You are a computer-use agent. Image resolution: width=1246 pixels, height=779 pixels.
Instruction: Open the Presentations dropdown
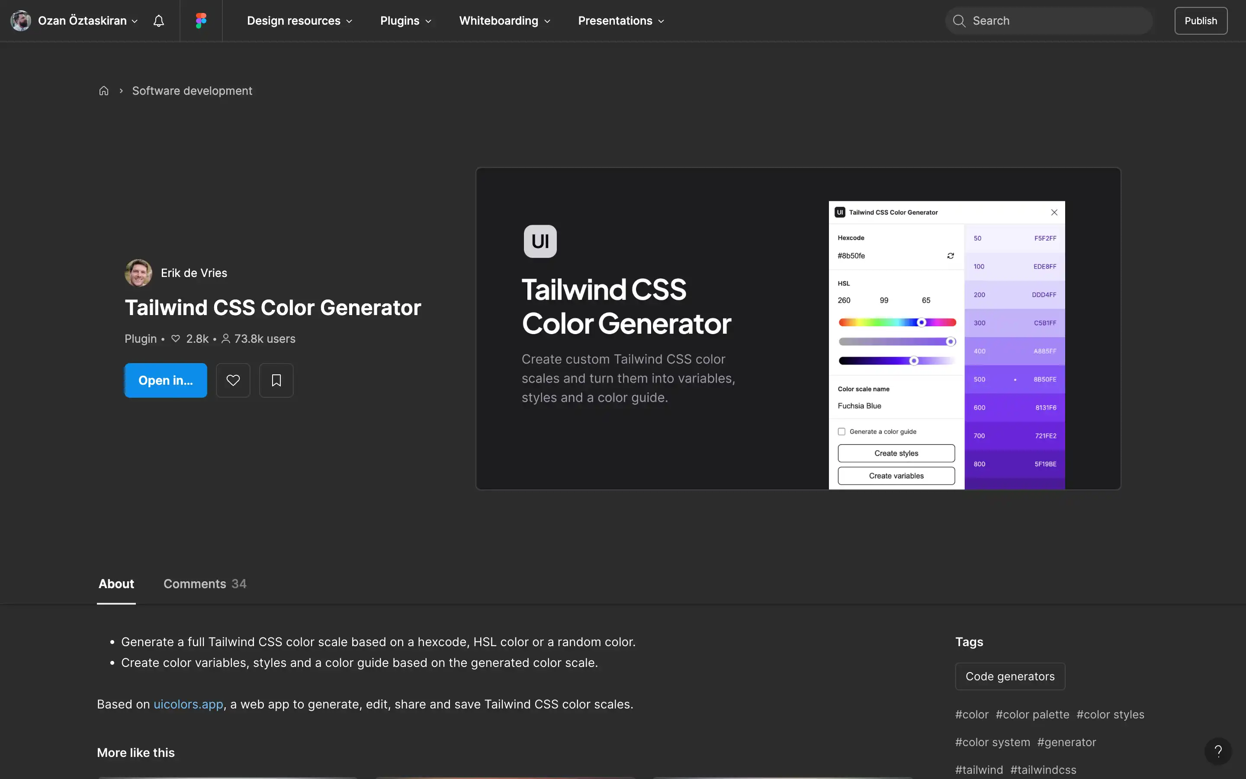click(x=621, y=21)
